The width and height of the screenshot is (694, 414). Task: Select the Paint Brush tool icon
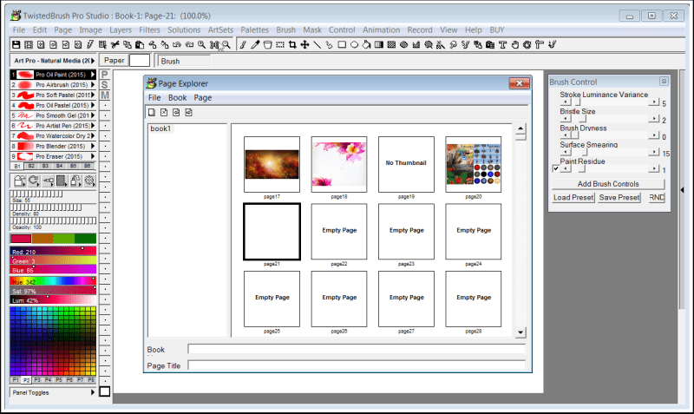243,45
